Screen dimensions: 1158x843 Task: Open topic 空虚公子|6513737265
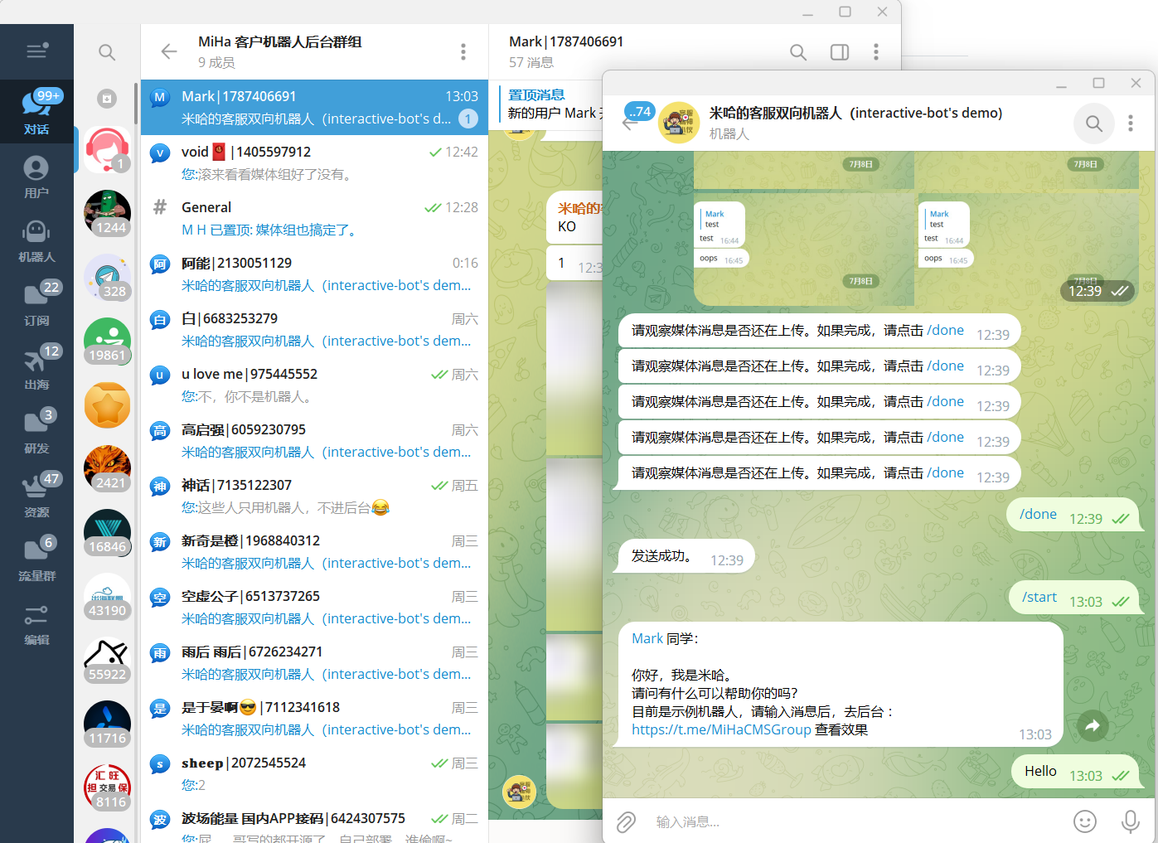[x=314, y=607]
